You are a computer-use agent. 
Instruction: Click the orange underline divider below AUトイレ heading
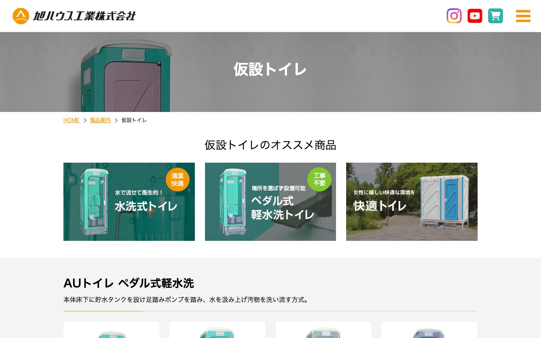103,312
